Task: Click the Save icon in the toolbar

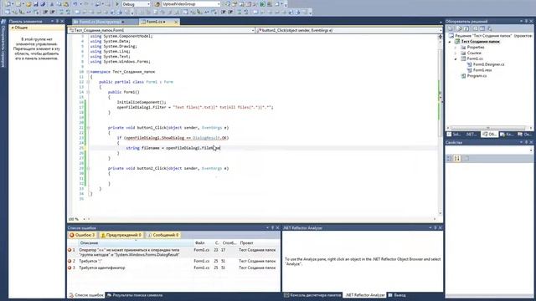Action: pos(36,4)
